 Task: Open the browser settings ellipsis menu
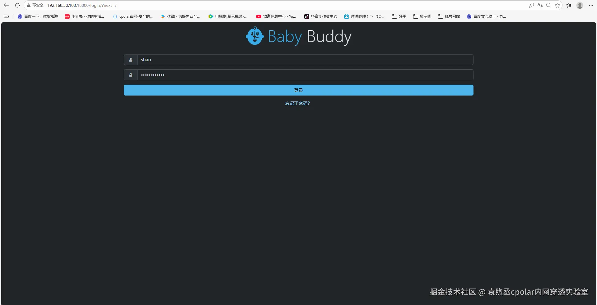tap(591, 5)
